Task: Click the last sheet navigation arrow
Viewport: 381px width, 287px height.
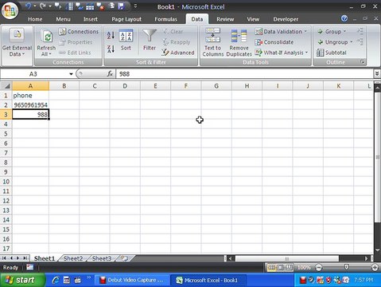Action: (25, 258)
